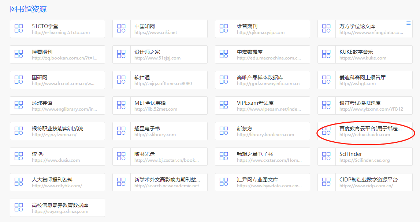
Task: Click the KUKE数字音乐 card icon
Action: point(326,54)
